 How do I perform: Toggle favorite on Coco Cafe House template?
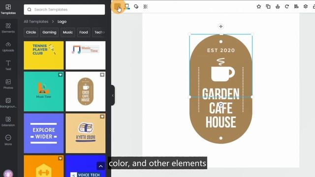102,75
